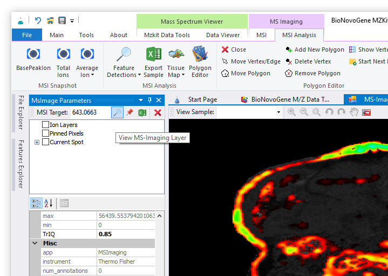The width and height of the screenshot is (388, 276).
Task: Sort properties alphabetically with A-Z icon
Action: point(48,203)
